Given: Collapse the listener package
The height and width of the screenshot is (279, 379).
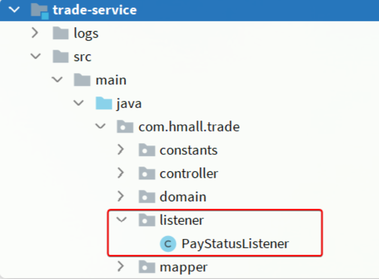Looking at the screenshot, I should click(122, 219).
